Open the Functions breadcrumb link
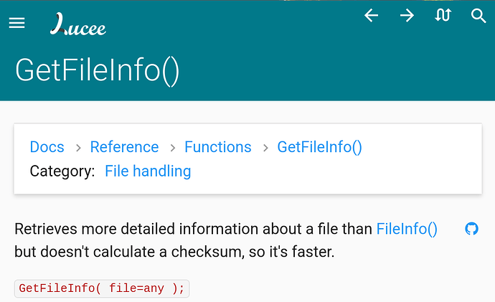The height and width of the screenshot is (302, 495). point(218,147)
